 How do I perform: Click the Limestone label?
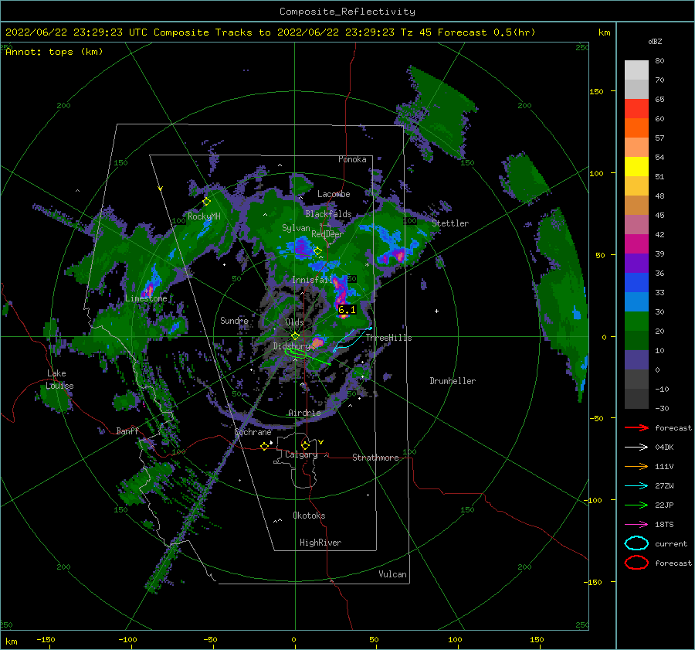[x=146, y=298]
